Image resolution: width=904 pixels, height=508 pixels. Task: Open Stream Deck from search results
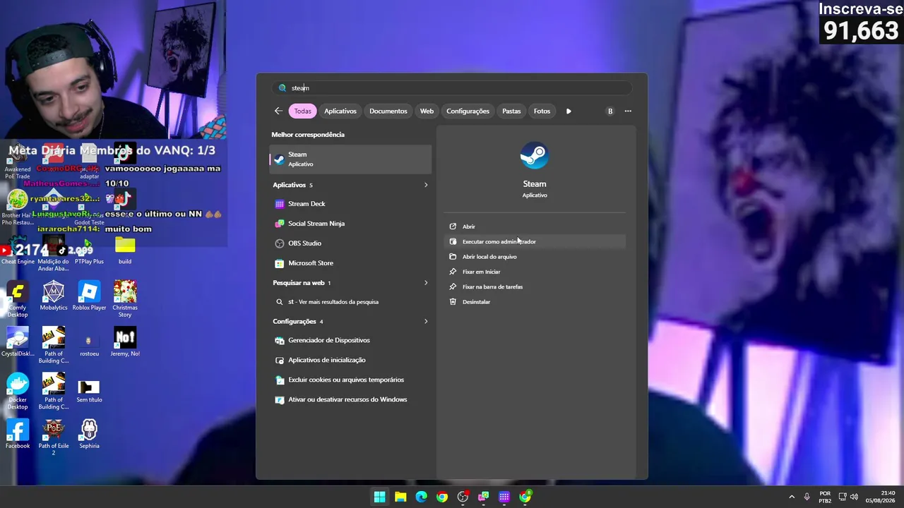coord(350,204)
